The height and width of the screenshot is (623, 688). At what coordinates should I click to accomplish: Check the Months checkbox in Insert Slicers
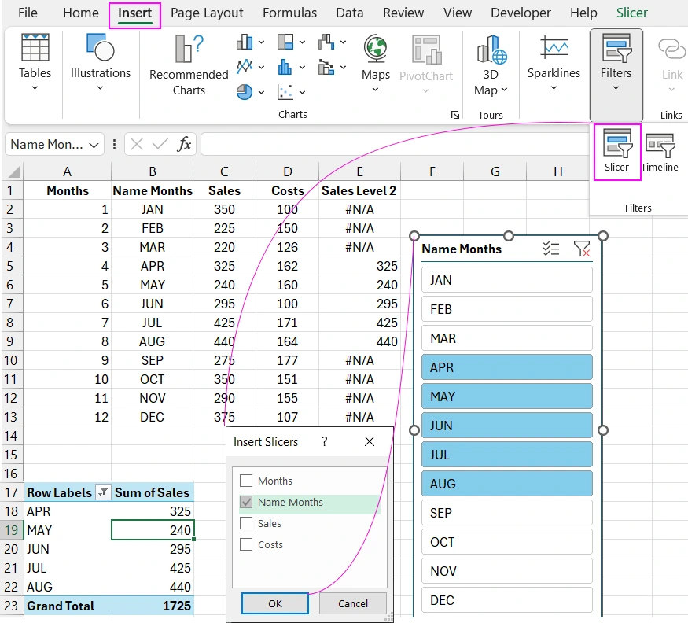coord(247,481)
